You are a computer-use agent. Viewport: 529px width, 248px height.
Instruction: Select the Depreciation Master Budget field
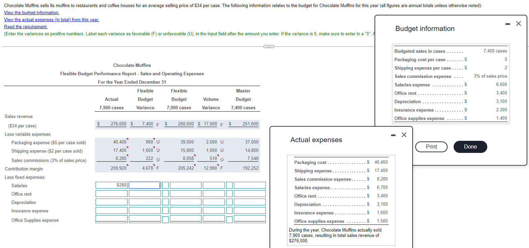point(250,202)
